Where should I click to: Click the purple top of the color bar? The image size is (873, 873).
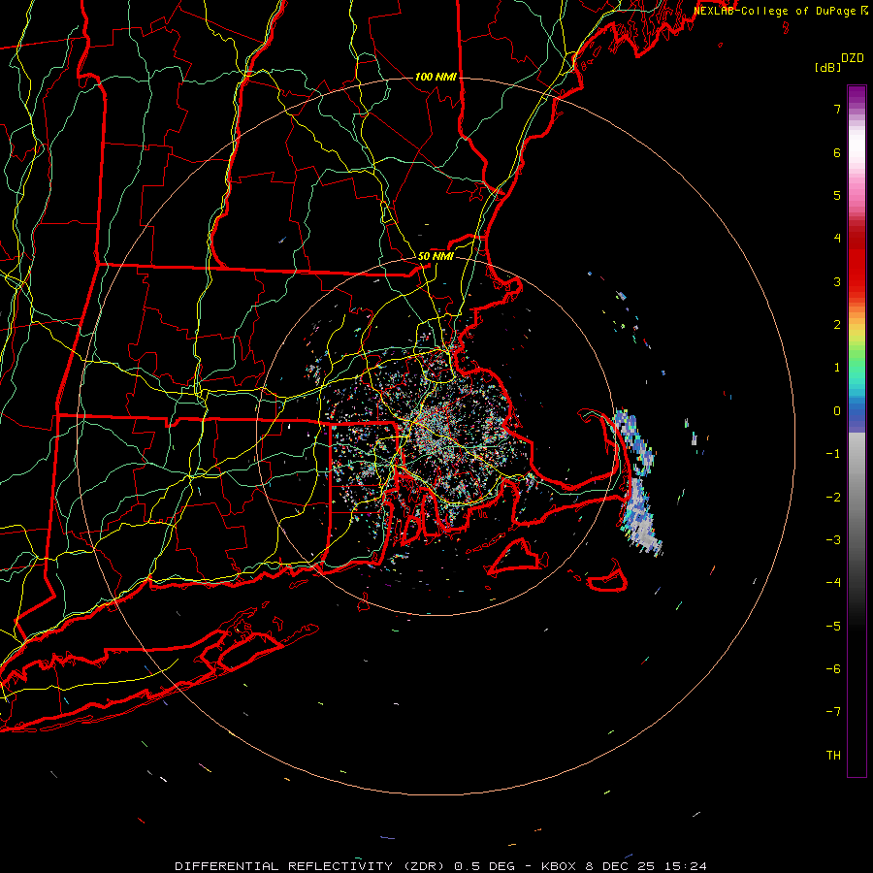(x=857, y=95)
